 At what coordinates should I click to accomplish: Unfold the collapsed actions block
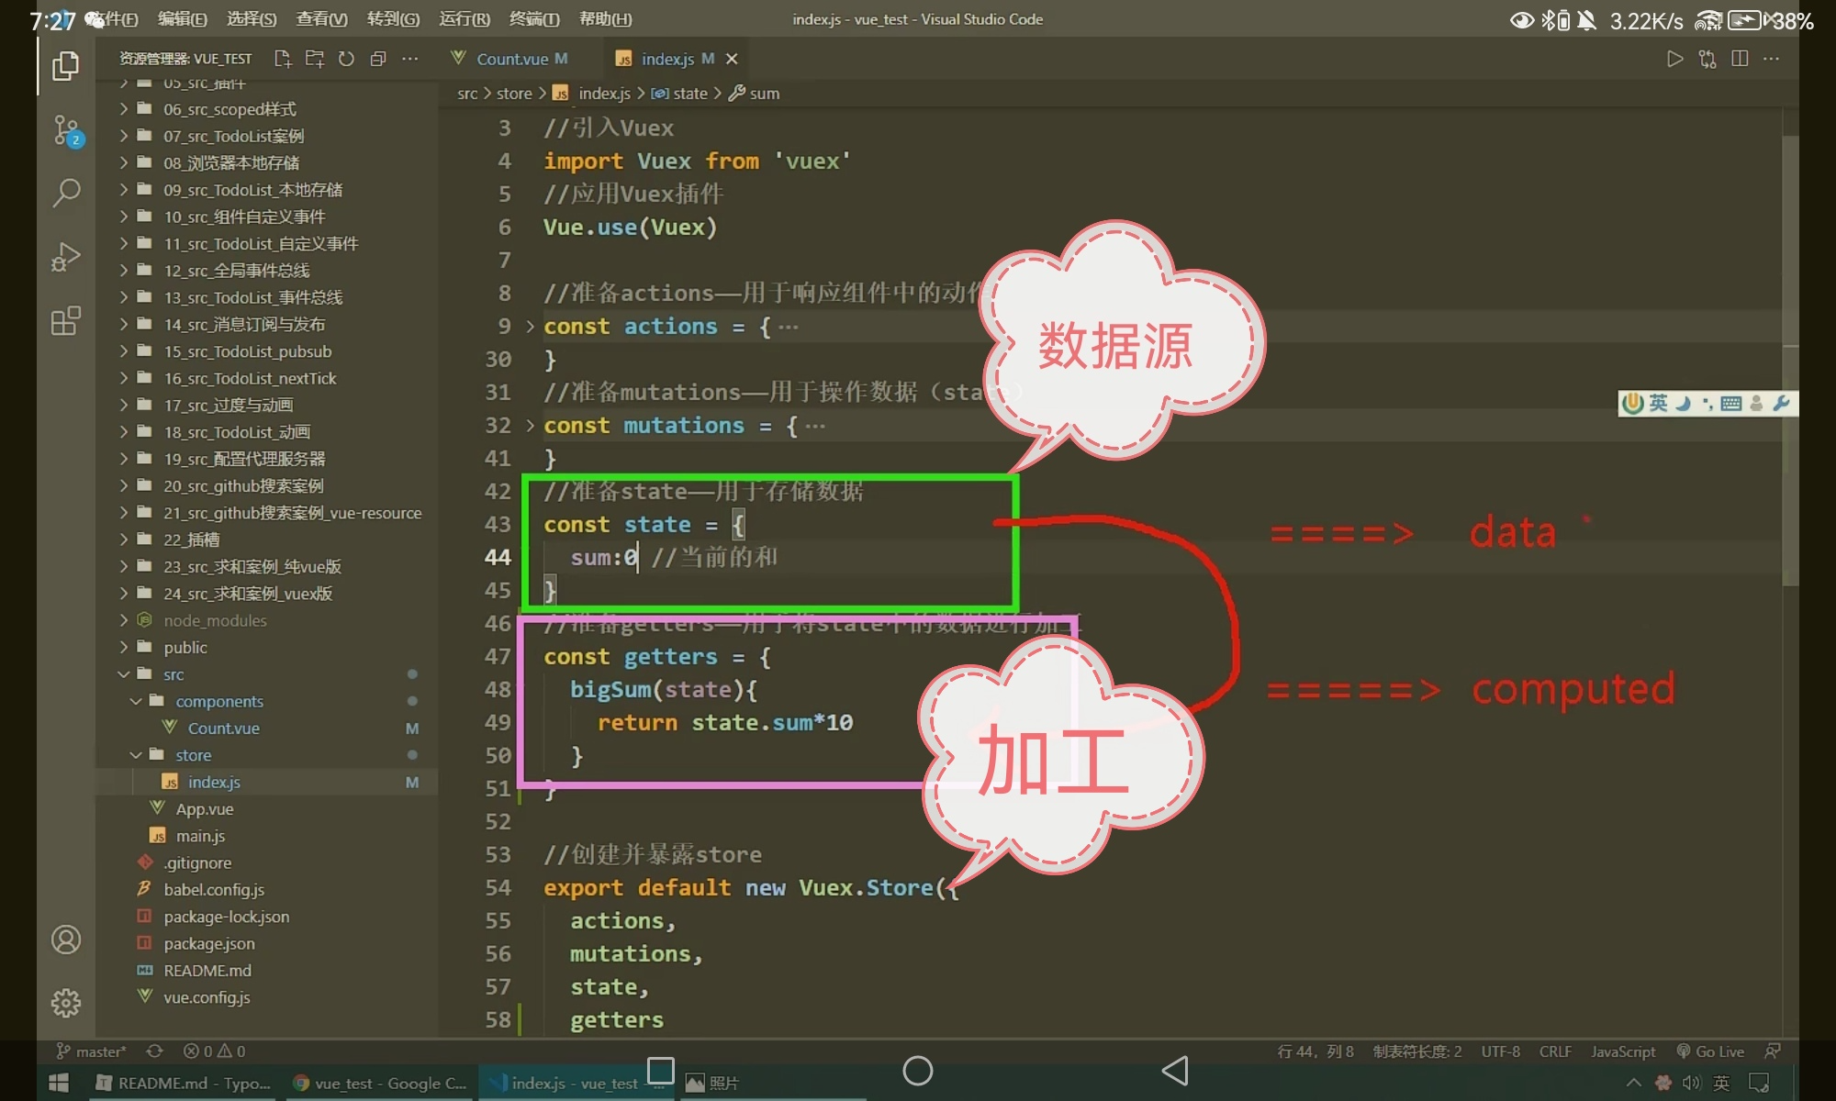530,327
